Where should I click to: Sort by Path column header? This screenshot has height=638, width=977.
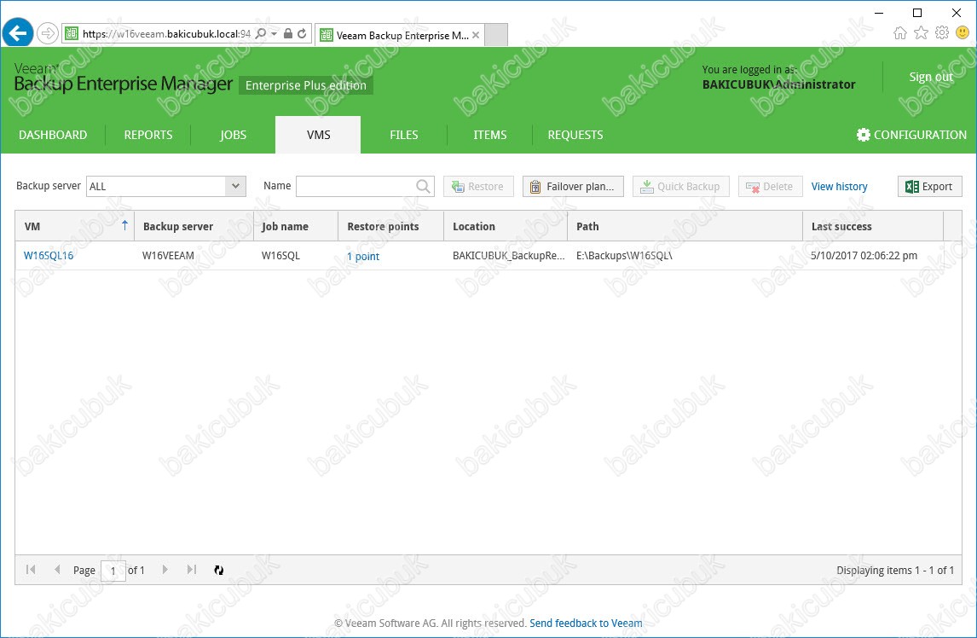coord(685,226)
